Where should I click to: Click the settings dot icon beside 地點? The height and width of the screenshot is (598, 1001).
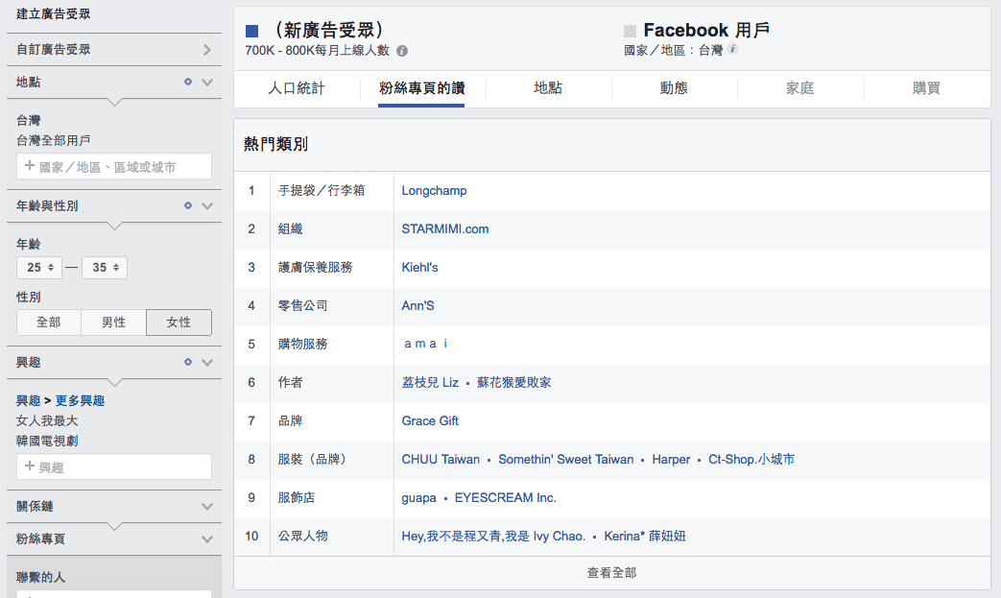(188, 82)
